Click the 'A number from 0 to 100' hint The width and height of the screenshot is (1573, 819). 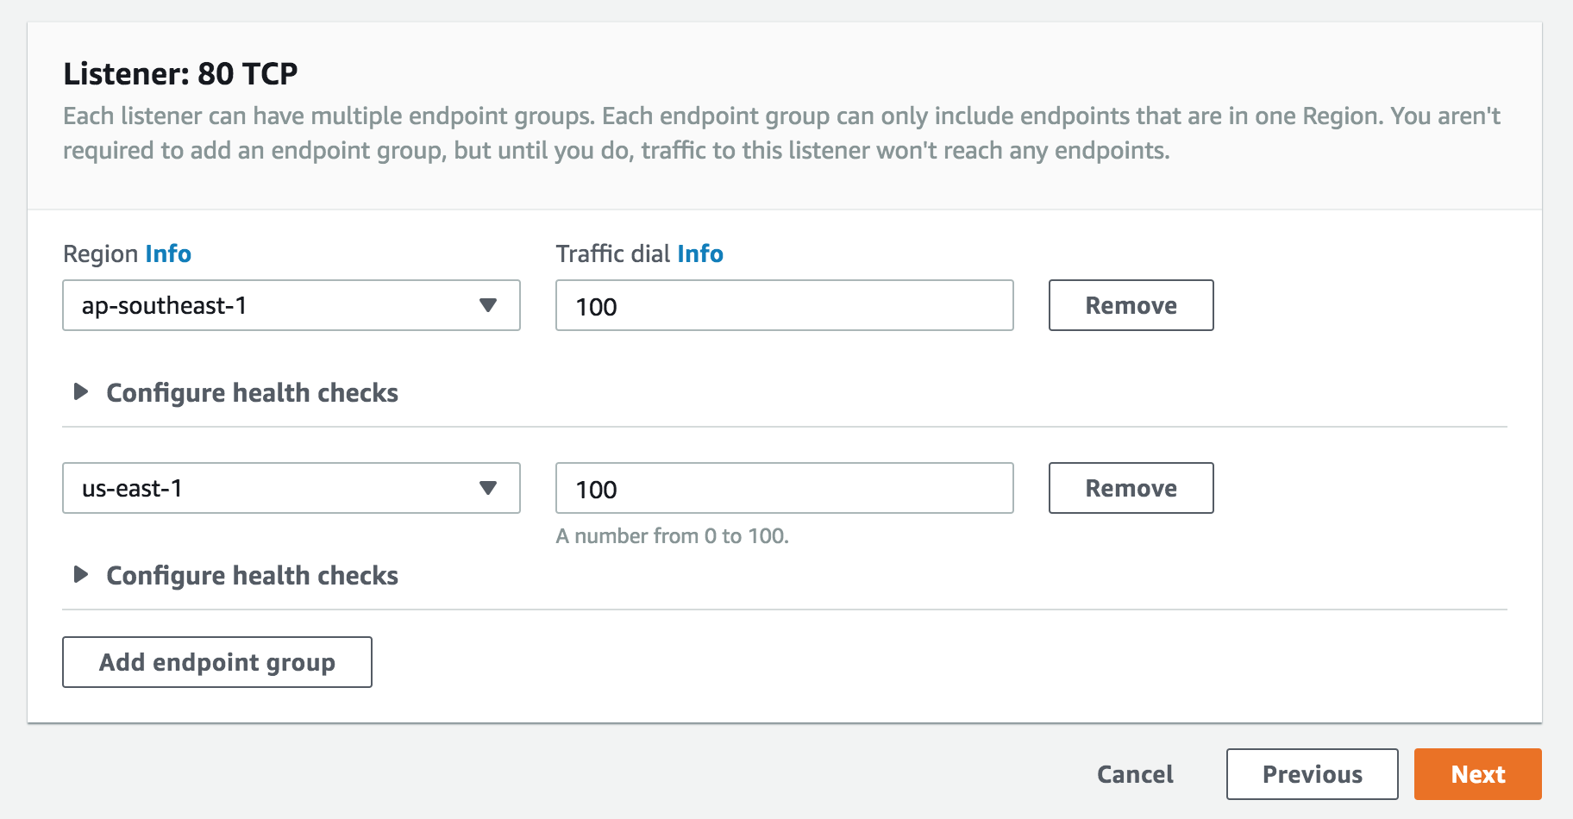[x=673, y=536]
